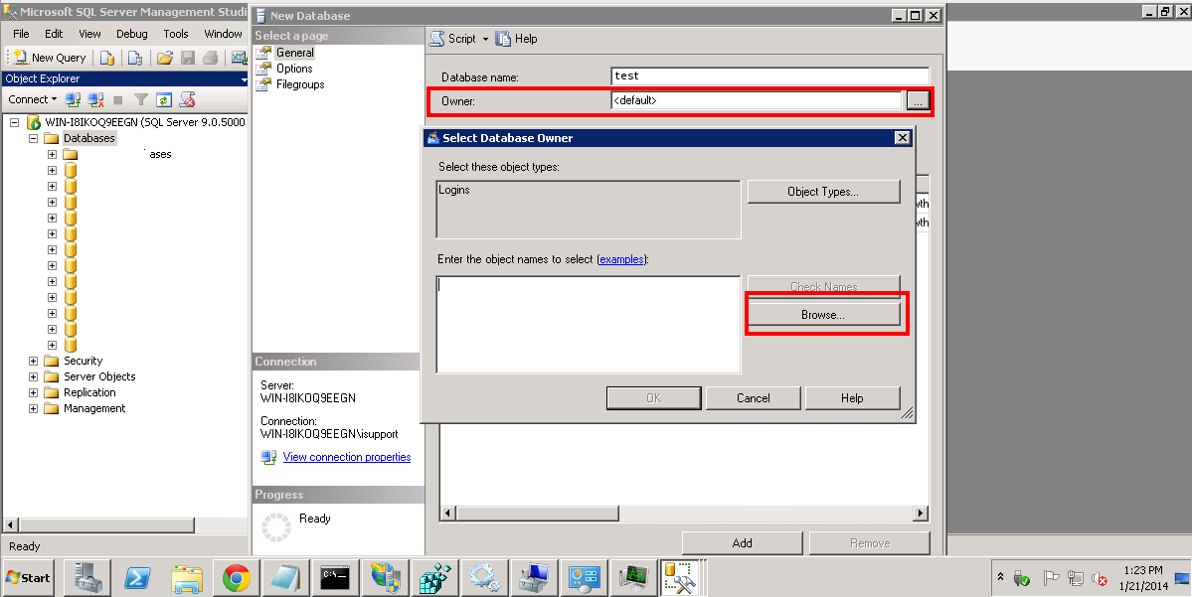Open Notepad from the taskbar
This screenshot has height=597, width=1192.
coord(286,579)
